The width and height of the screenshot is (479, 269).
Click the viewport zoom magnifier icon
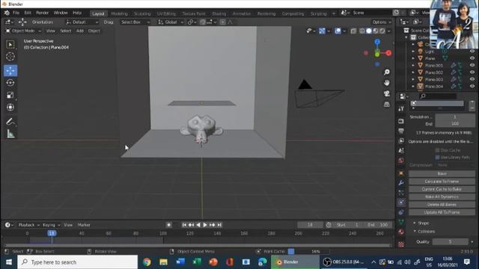tap(387, 72)
